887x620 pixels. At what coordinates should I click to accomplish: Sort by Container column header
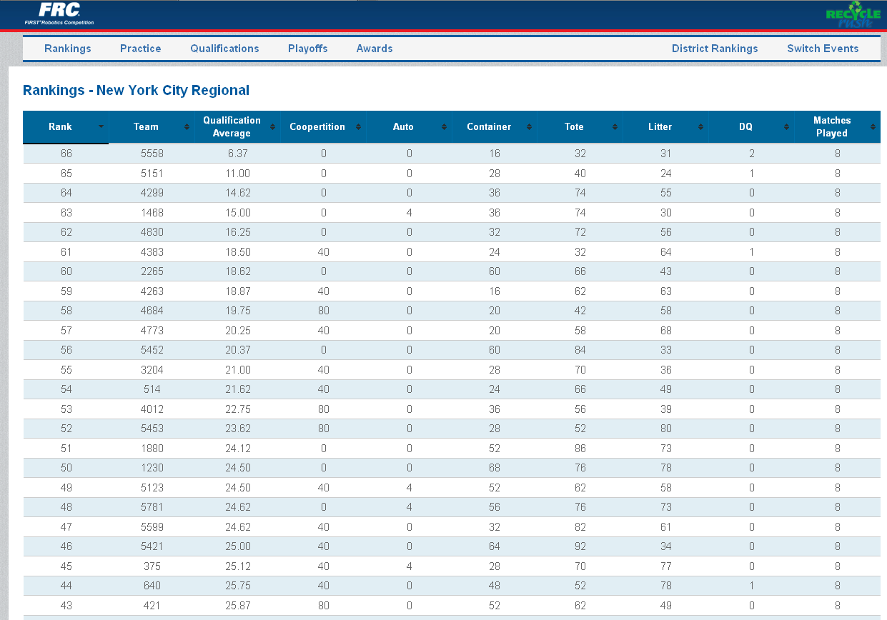[495, 127]
